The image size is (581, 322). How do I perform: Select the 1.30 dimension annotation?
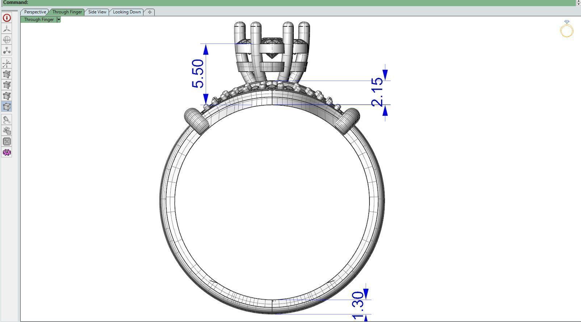point(359,306)
